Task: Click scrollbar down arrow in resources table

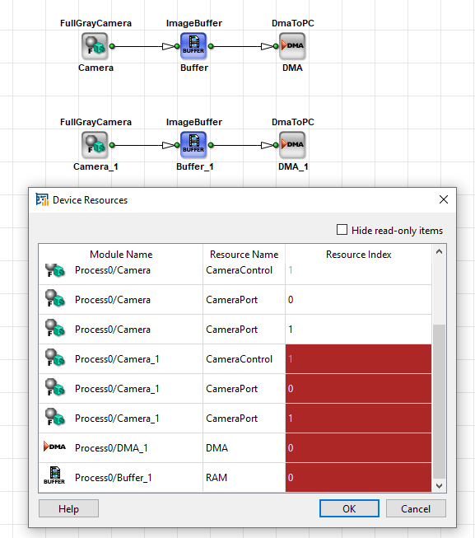Action: pos(439,485)
